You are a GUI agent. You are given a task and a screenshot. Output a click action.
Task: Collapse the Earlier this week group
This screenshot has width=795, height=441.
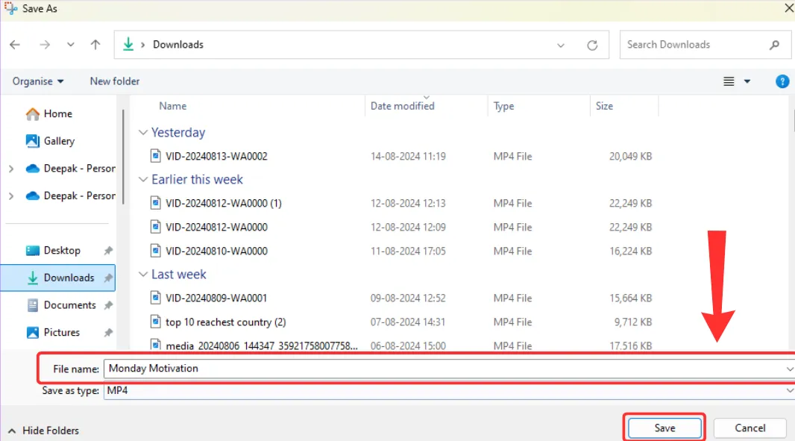[x=143, y=179]
